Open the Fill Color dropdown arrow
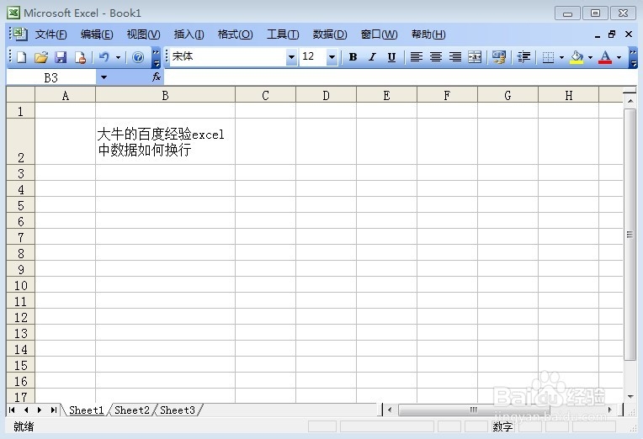This screenshot has width=643, height=439. point(591,57)
